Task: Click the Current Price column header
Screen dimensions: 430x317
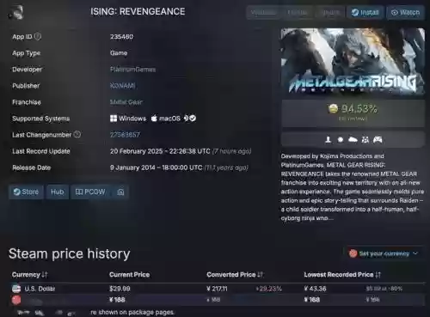Action: coord(130,275)
